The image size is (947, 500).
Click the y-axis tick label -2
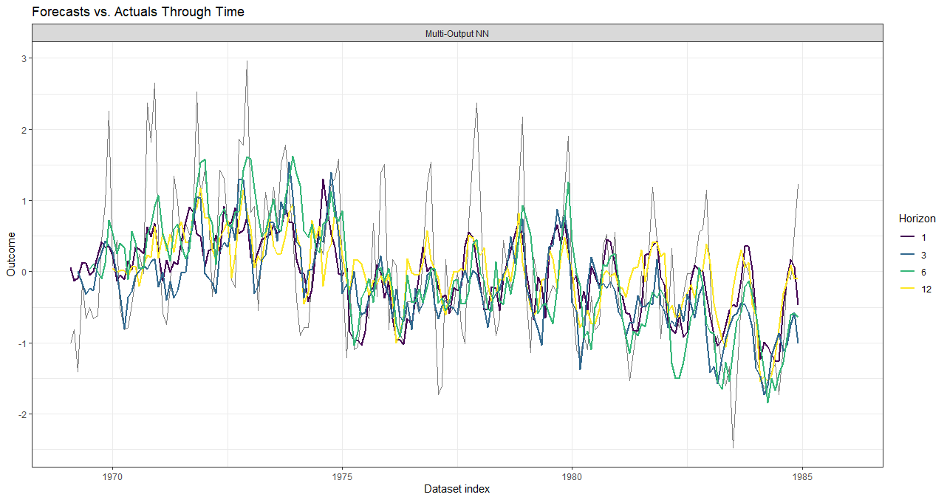point(22,414)
